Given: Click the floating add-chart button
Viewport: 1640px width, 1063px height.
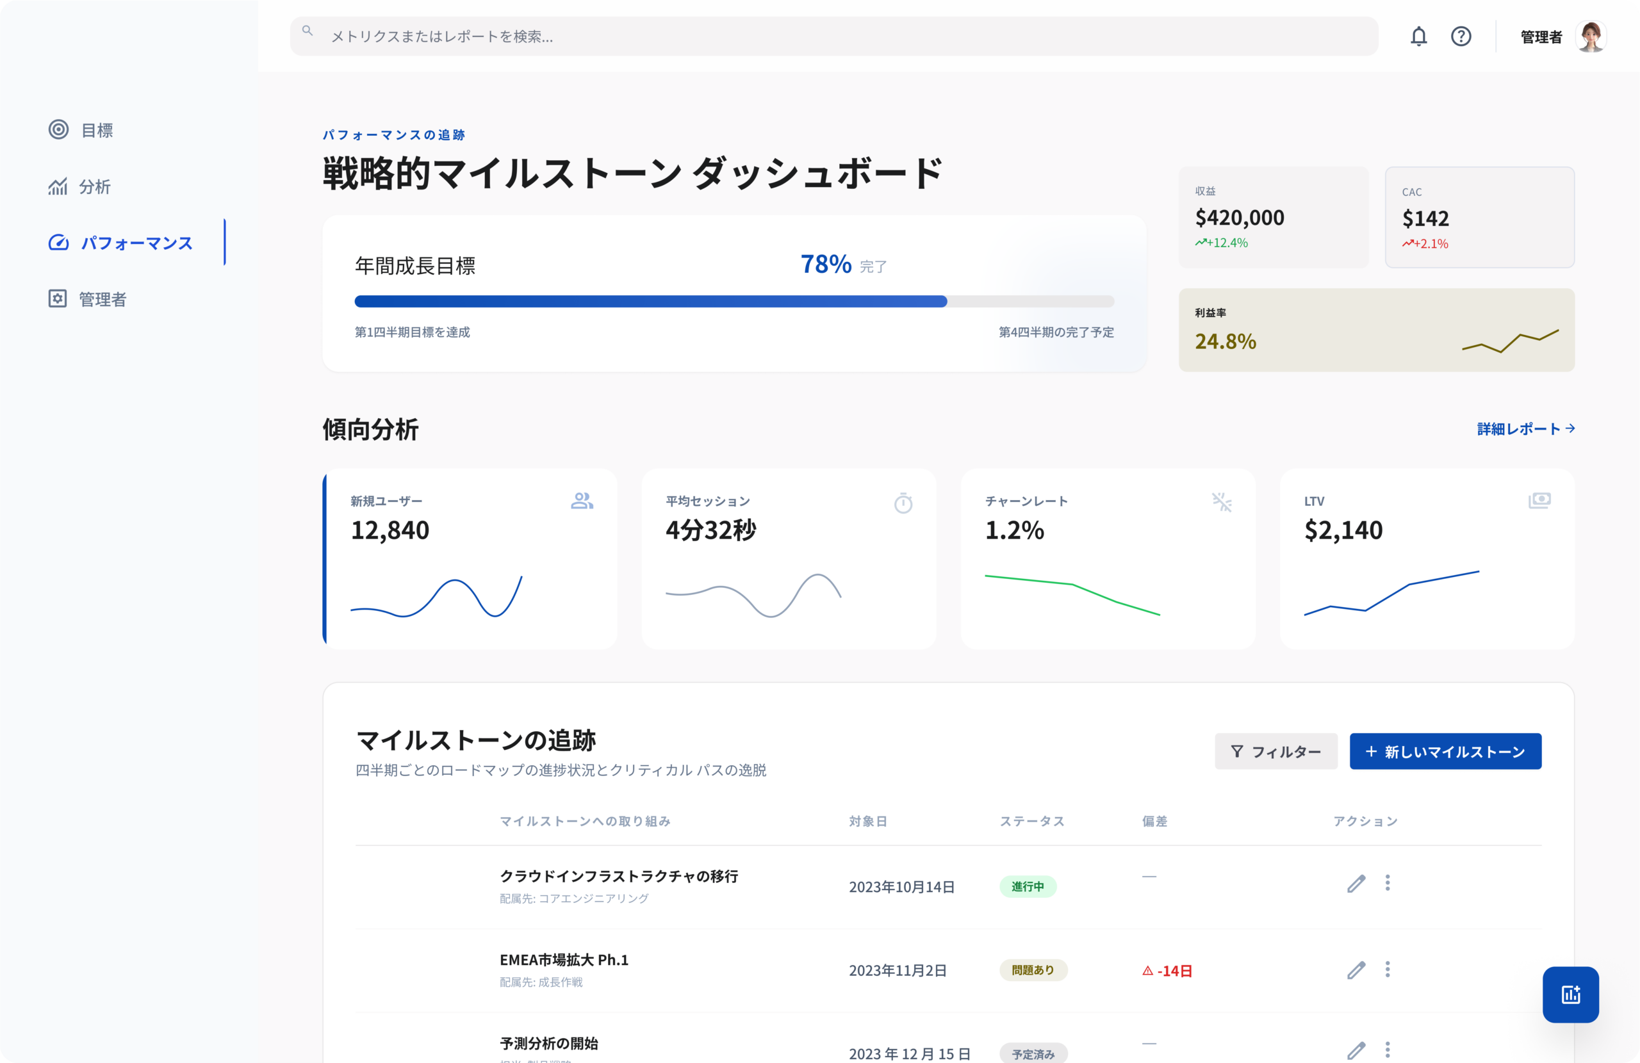Looking at the screenshot, I should point(1570,994).
